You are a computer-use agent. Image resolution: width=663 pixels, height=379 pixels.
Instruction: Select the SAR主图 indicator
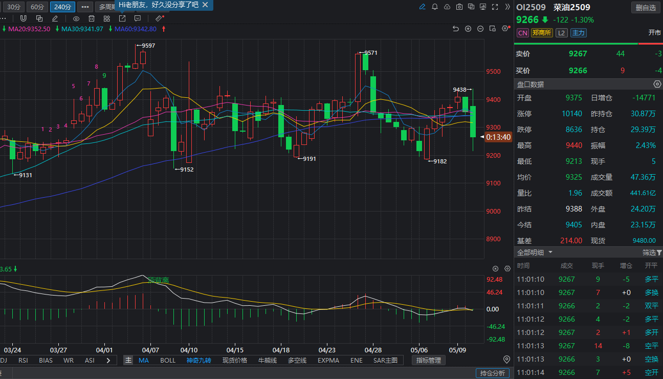pyautogui.click(x=385, y=360)
